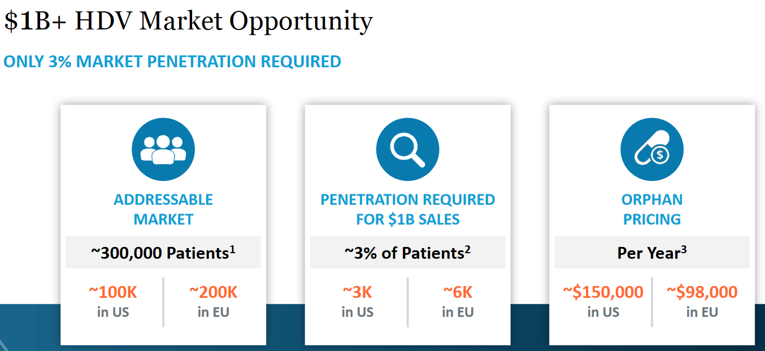Click the "~$150,000 in US" price
765x351 pixels.
click(603, 301)
